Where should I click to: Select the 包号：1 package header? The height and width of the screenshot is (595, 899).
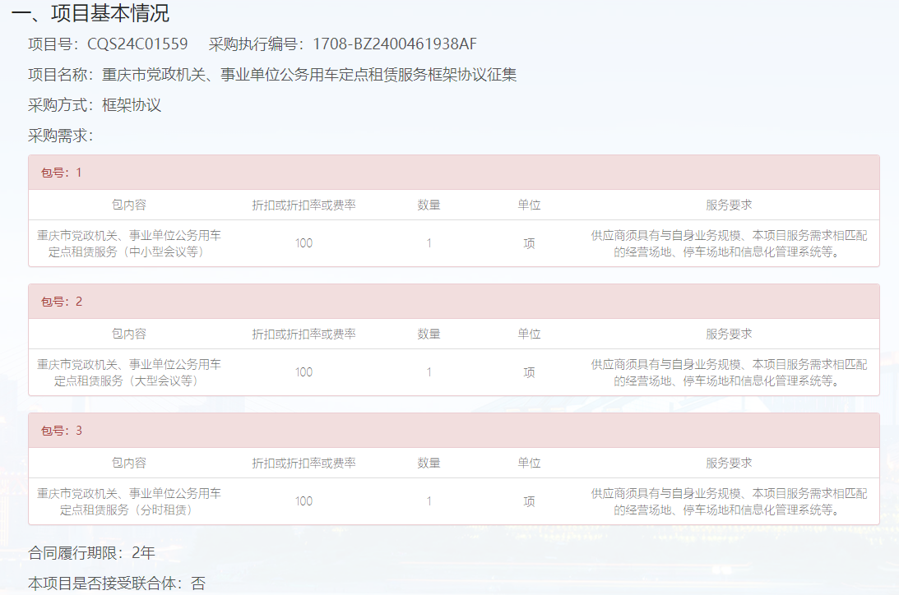coord(62,173)
